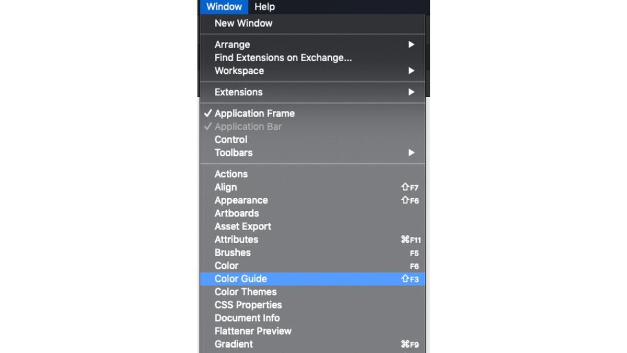Toggle the Control panel option
Viewport: 627px width, 353px height.
(x=231, y=140)
